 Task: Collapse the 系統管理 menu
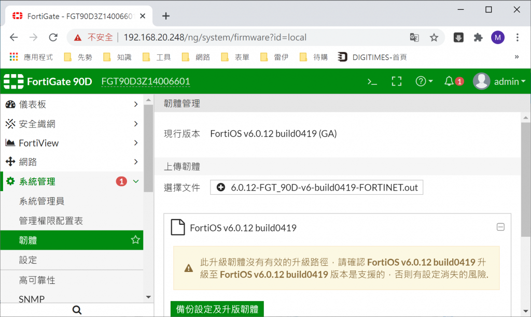[x=136, y=181]
